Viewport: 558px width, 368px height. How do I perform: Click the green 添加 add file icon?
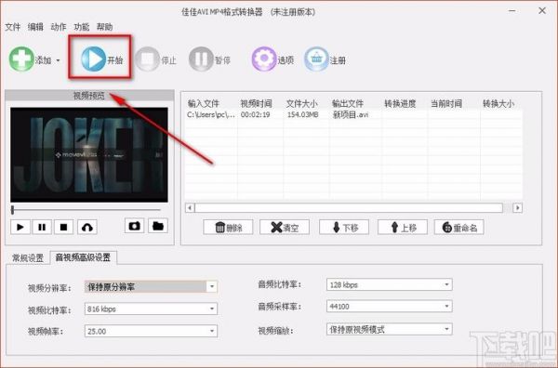pyautogui.click(x=21, y=59)
